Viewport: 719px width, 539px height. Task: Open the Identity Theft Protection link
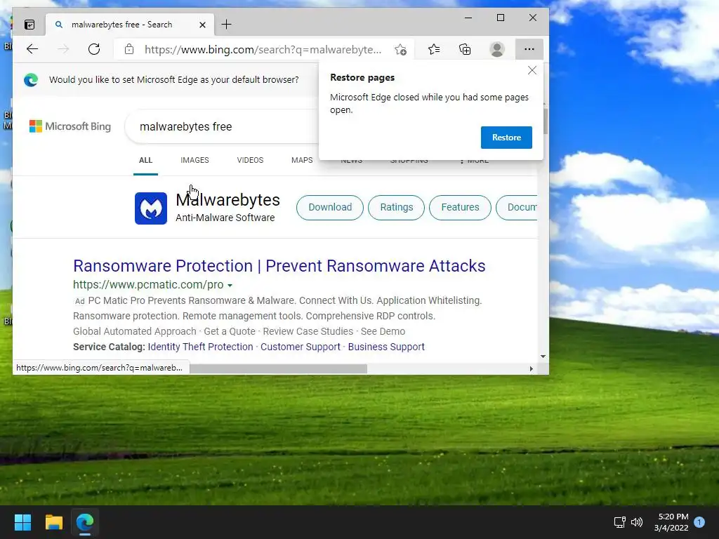point(200,347)
